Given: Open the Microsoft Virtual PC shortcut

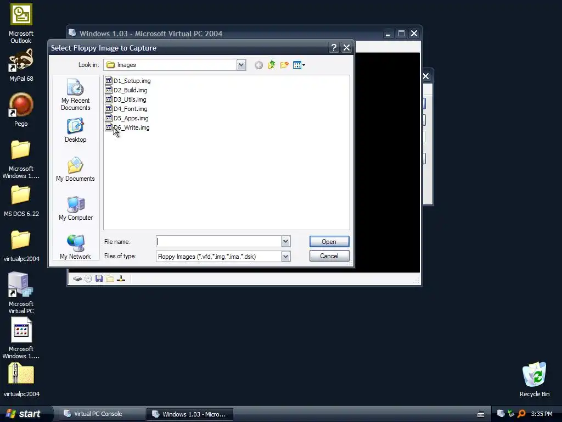Looking at the screenshot, I should point(21,293).
